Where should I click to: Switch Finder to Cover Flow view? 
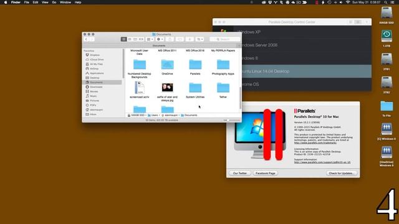tap(141, 39)
